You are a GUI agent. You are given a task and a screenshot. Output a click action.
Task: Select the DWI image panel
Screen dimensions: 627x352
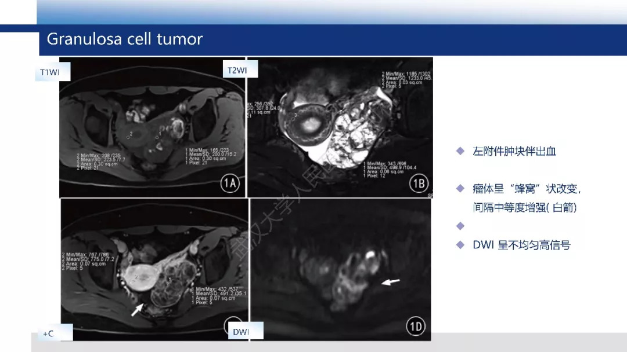[x=341, y=269]
